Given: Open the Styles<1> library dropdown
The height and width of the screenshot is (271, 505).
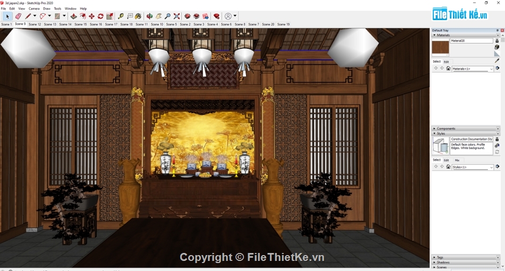Looking at the screenshot, I should click(473, 167).
